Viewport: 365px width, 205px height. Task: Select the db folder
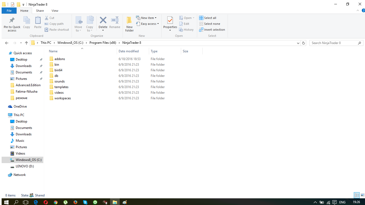point(56,76)
